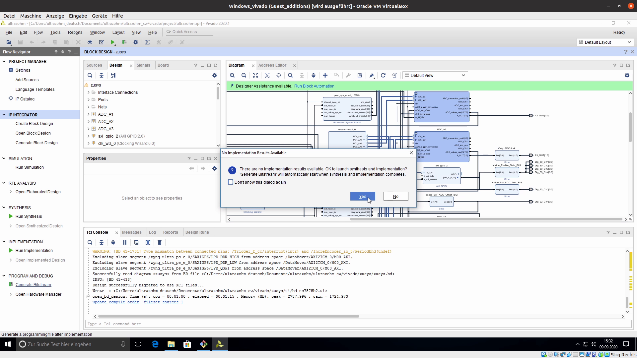Image resolution: width=637 pixels, height=358 pixels.
Task: Switch to the Address Editor tab
Action: [x=272, y=65]
